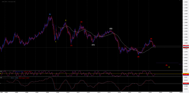Select the blue 'iv' wave label at the chart peak
The width and height of the screenshot is (189, 93).
[50, 14]
